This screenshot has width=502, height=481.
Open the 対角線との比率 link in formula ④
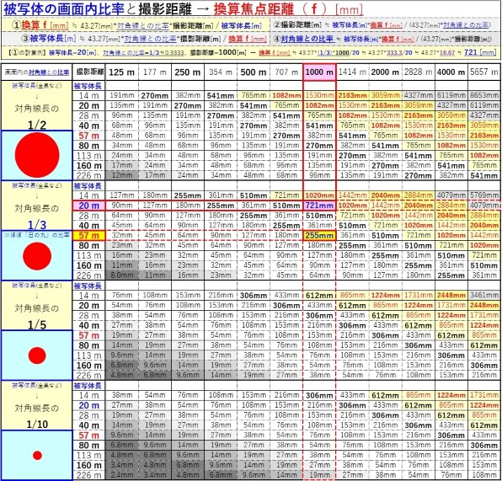307,39
